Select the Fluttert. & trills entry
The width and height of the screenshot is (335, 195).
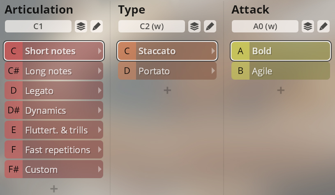54,130
